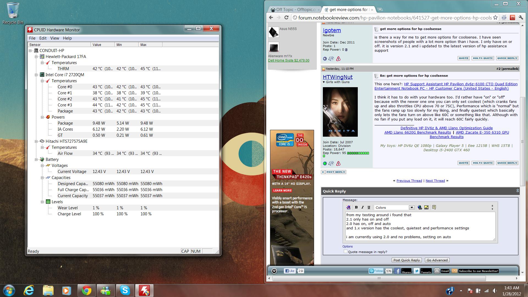Click the green online status icon for HTWingNut
The height and width of the screenshot is (297, 528).
[325, 163]
